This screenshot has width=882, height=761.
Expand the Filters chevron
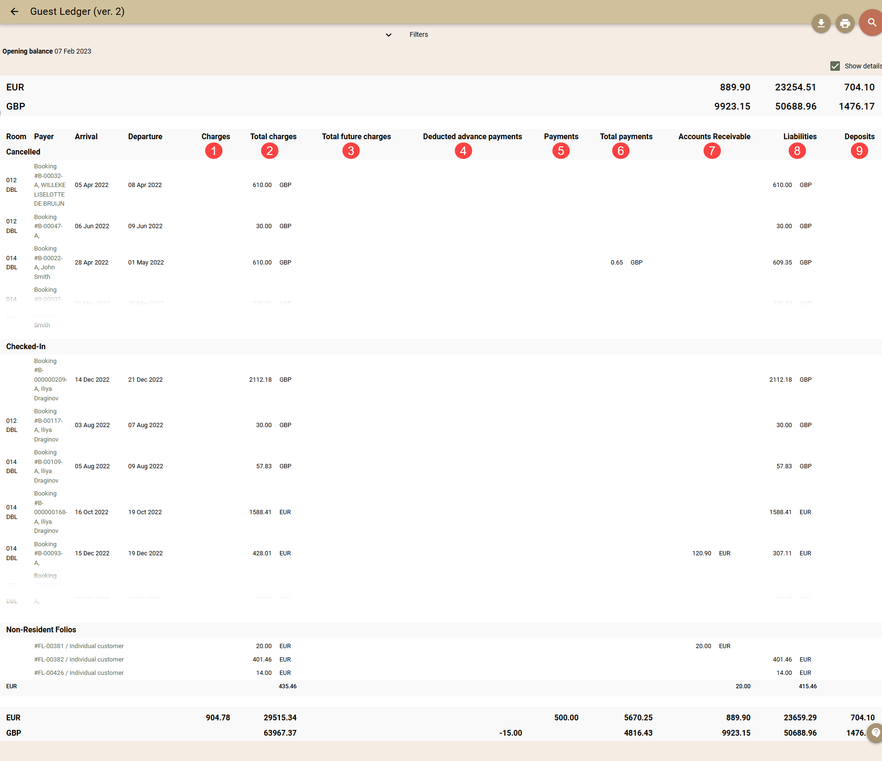pyautogui.click(x=388, y=34)
